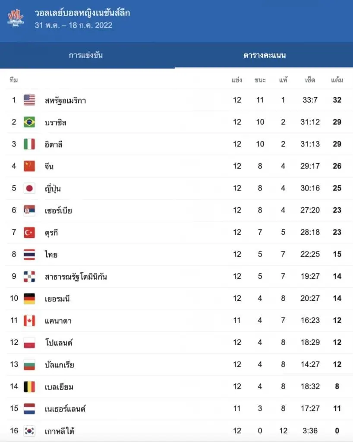
Task: Click the Germany flag icon
Action: click(x=29, y=298)
